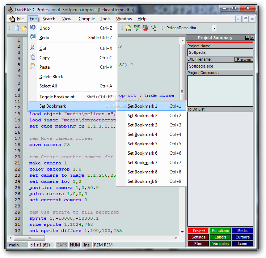Click the Softpedia.exe filename field
The image size is (266, 258).
220,66
